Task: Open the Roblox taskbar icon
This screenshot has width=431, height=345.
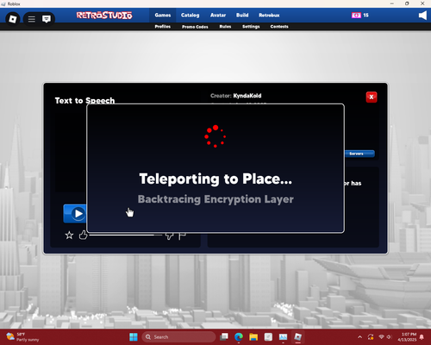Action: pos(297,337)
